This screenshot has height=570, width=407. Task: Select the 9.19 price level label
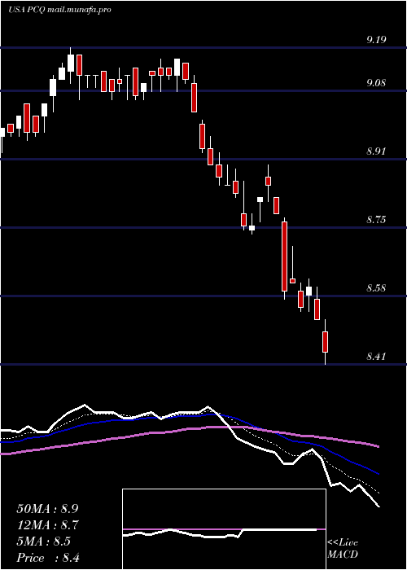(x=376, y=40)
